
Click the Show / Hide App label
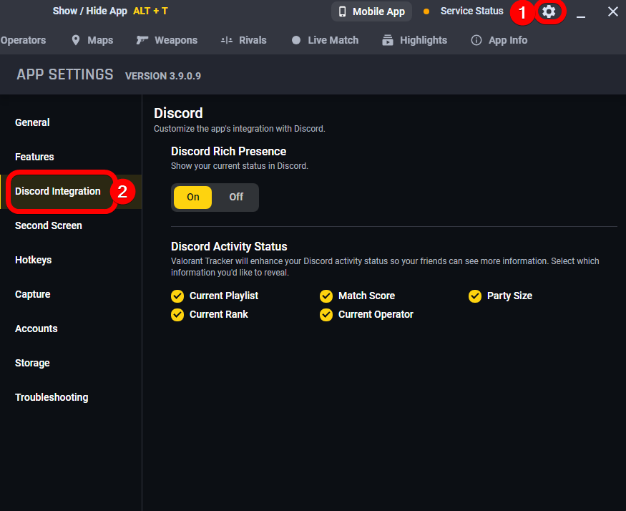point(90,11)
